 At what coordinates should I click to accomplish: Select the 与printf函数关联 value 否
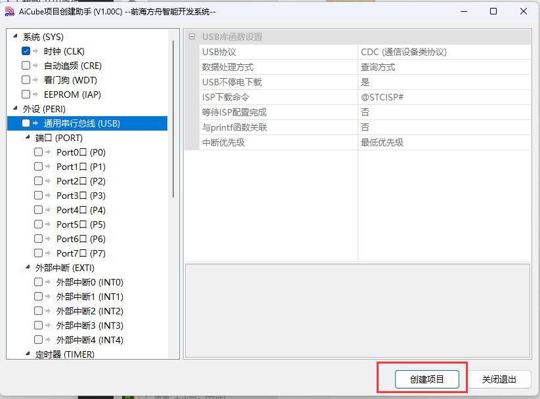click(444, 127)
